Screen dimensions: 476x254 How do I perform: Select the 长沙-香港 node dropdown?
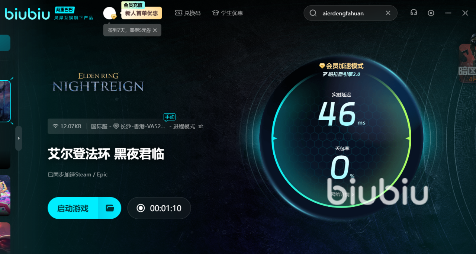(x=139, y=126)
